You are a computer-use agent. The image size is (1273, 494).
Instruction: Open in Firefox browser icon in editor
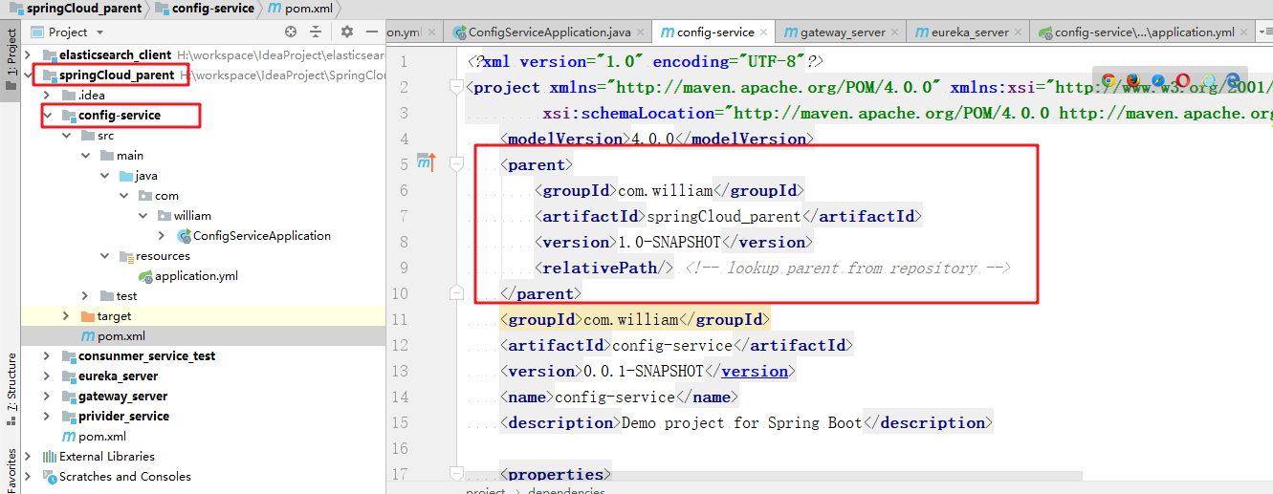[x=1133, y=82]
